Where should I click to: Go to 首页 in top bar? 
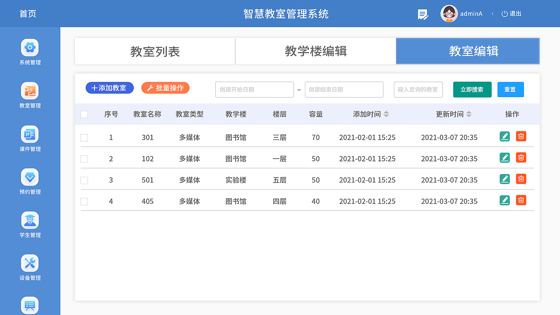(28, 14)
